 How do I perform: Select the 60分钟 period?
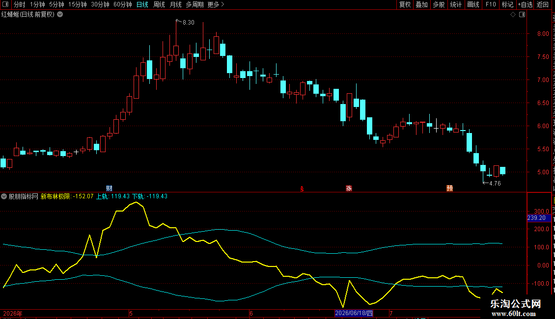point(123,4)
